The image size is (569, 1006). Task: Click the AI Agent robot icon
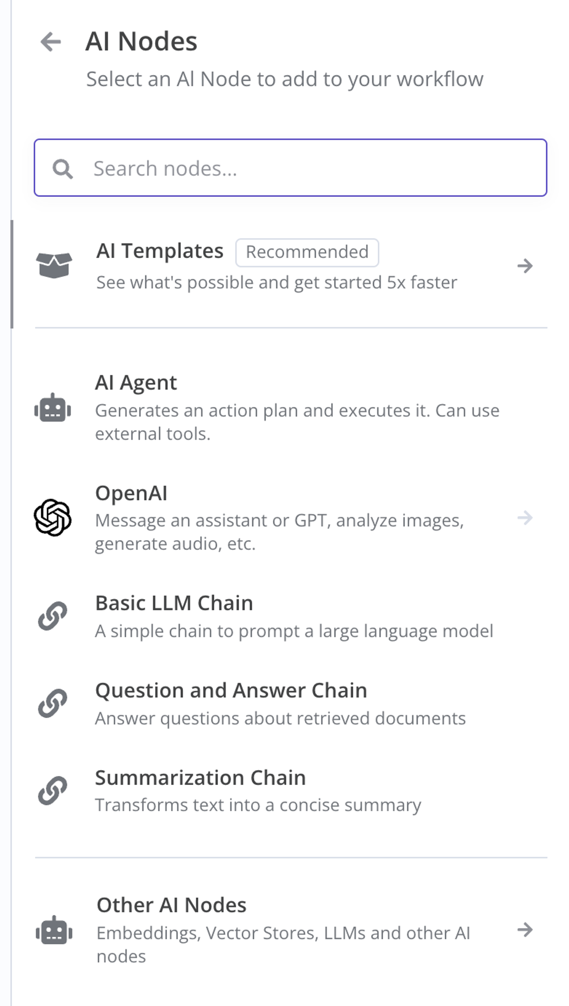[x=53, y=408]
